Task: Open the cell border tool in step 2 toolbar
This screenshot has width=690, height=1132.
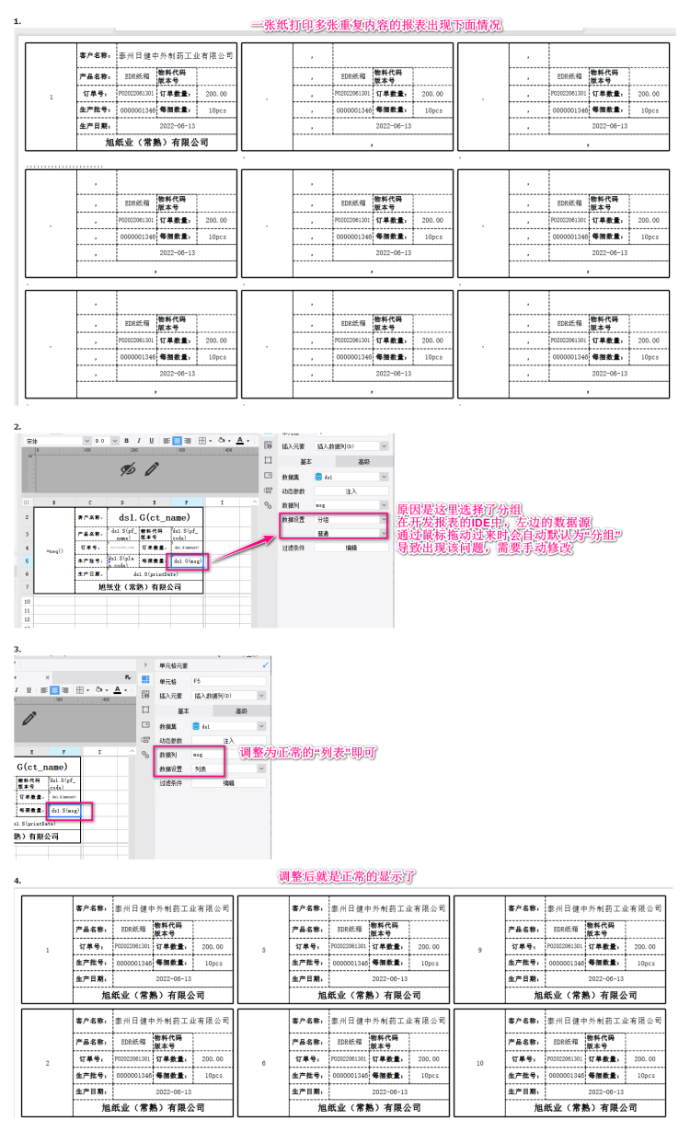Action: click(x=201, y=441)
